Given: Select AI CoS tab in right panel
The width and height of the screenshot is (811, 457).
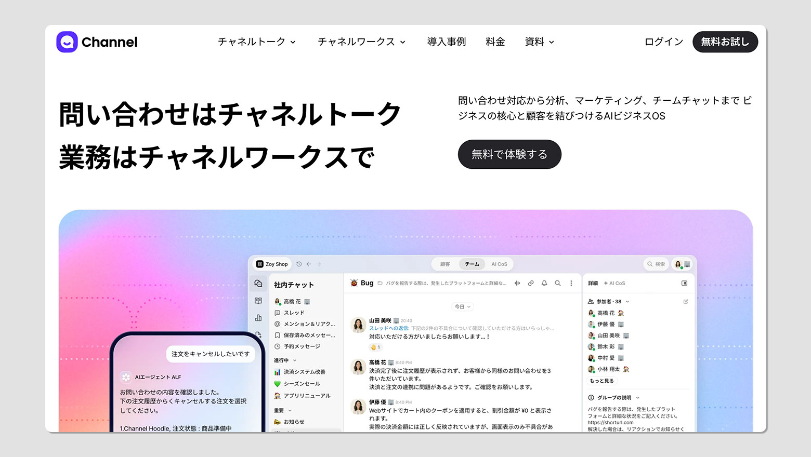Looking at the screenshot, I should tap(614, 283).
